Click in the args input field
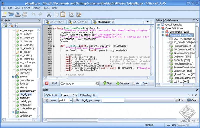Screen dimensions: 200x128 113,100
